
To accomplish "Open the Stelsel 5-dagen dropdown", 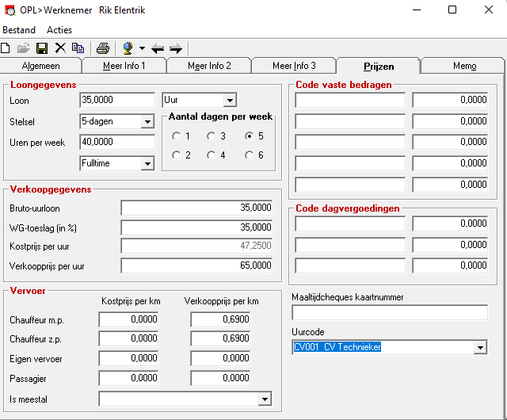I will click(x=147, y=122).
